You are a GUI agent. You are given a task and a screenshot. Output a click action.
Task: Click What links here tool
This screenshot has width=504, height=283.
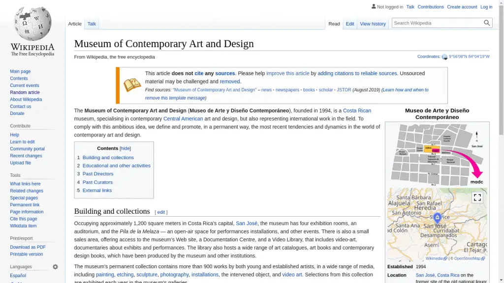[x=25, y=184]
